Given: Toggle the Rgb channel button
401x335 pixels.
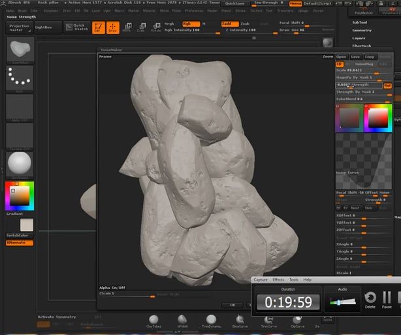Looking at the screenshot, I should (191, 24).
